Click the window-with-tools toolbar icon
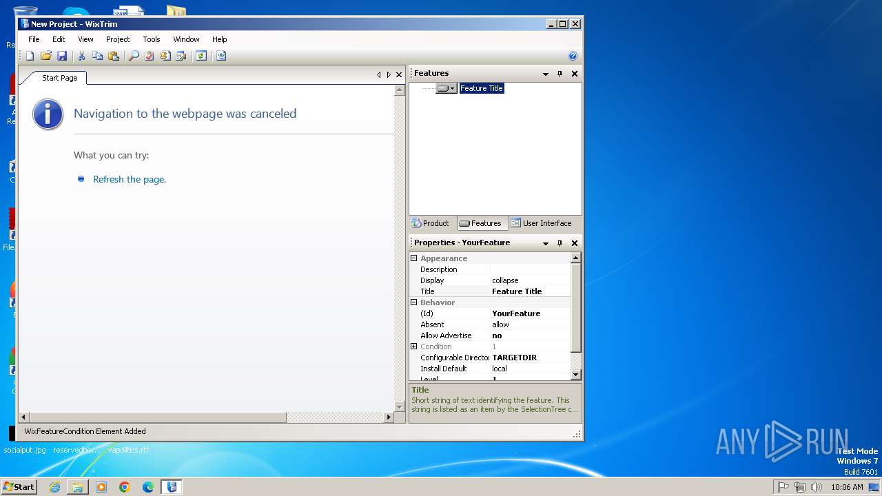The height and width of the screenshot is (496, 882). pos(181,56)
